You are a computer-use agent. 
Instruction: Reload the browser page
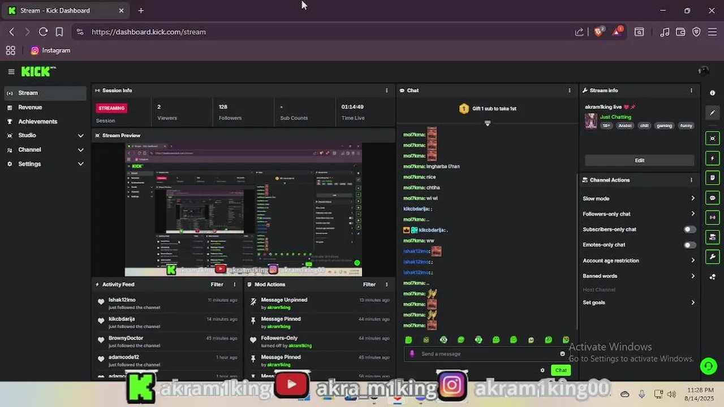(43, 32)
